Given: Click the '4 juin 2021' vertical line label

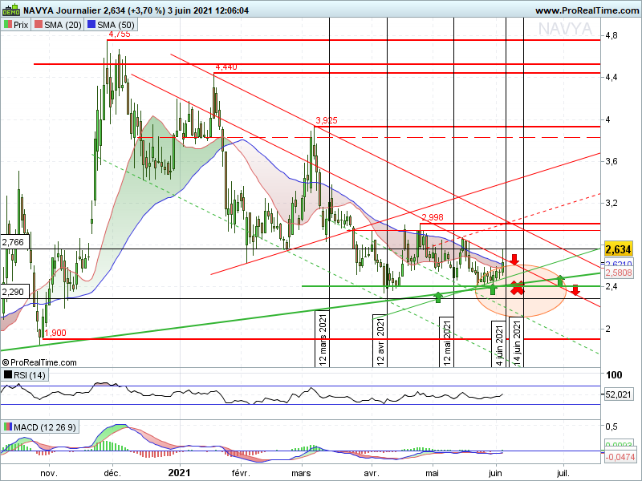Looking at the screenshot, I should click(x=499, y=344).
